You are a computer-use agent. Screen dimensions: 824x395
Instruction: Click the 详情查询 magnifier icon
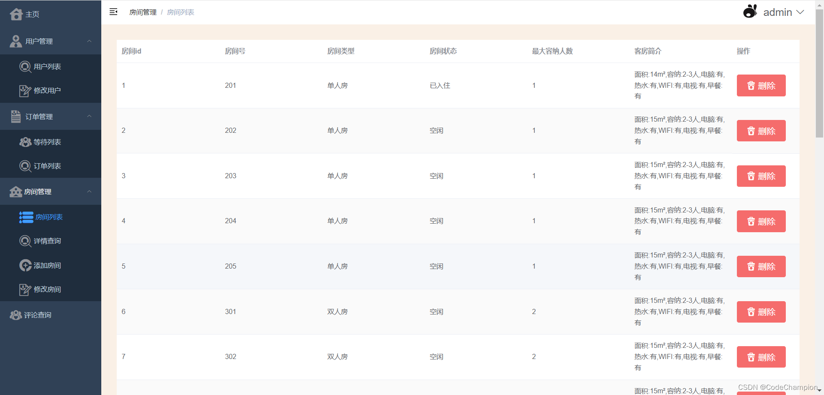tap(25, 241)
